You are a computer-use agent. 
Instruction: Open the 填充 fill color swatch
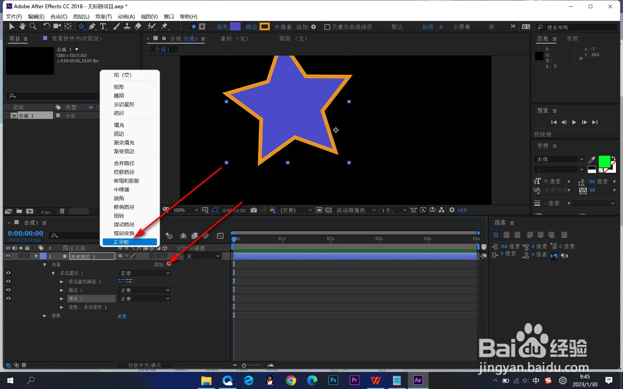point(235,26)
